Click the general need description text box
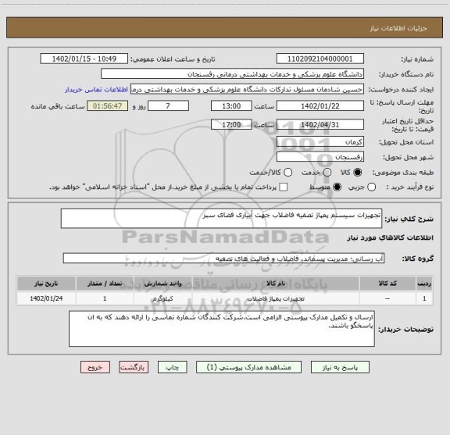 [221, 219]
